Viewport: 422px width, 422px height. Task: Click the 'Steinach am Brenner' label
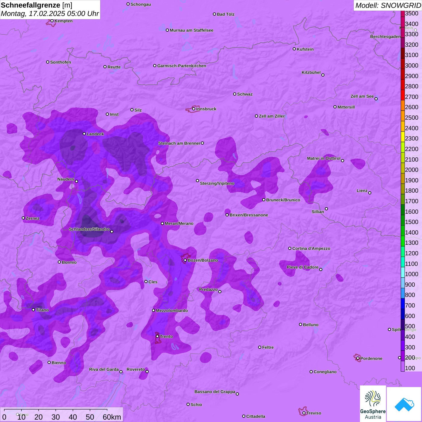179,143
